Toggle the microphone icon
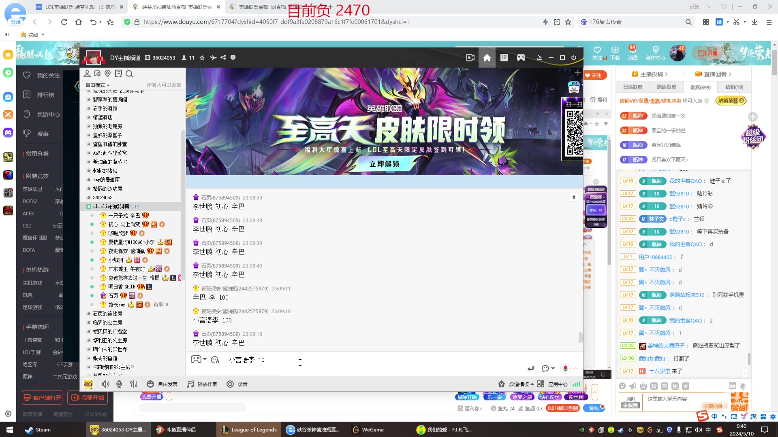Viewport: 778px width, 437px height. point(119,384)
